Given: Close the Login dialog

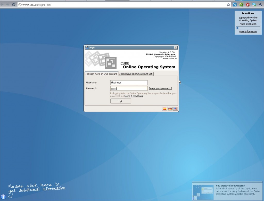Looking at the screenshot, I should pos(176,47).
